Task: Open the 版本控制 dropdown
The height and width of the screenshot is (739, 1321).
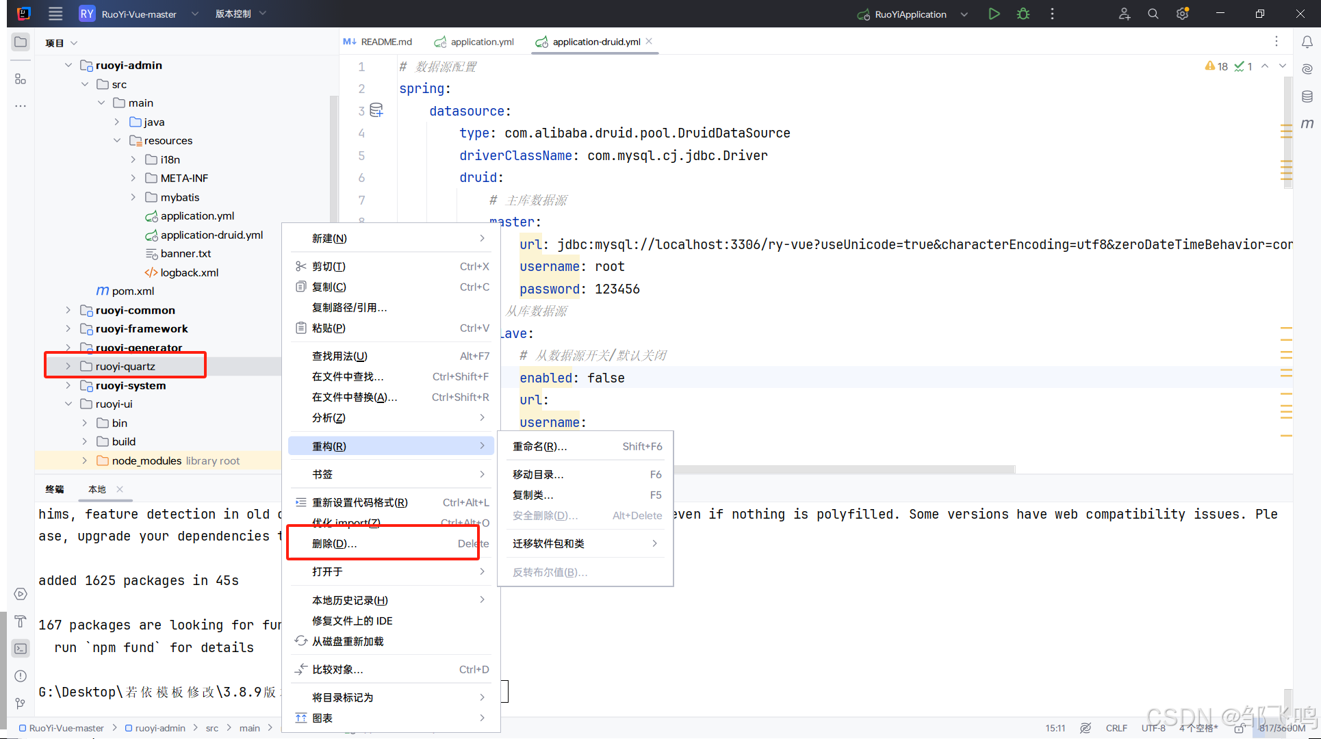Action: pos(240,14)
